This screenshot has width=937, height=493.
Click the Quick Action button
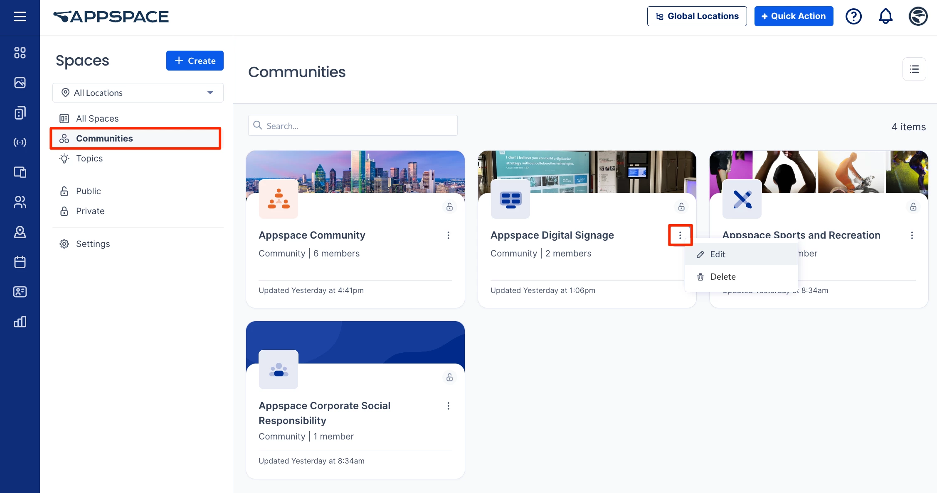pos(794,16)
